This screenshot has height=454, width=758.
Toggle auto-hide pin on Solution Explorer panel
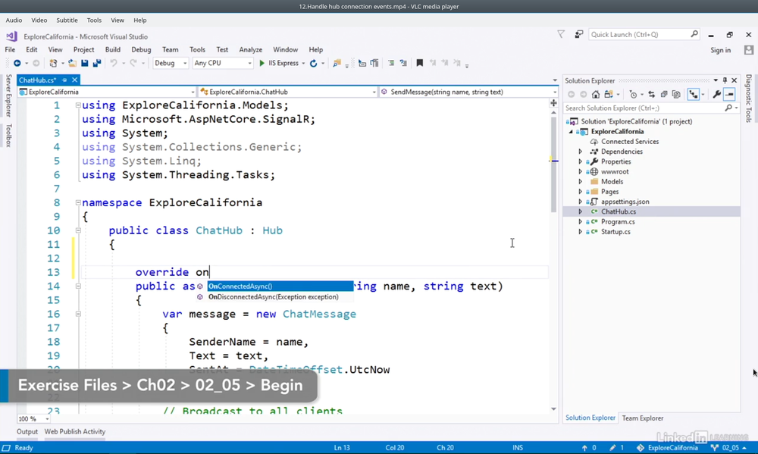coord(725,80)
